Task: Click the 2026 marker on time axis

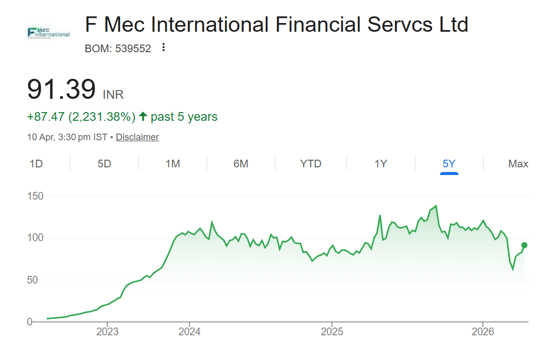Action: click(x=483, y=332)
